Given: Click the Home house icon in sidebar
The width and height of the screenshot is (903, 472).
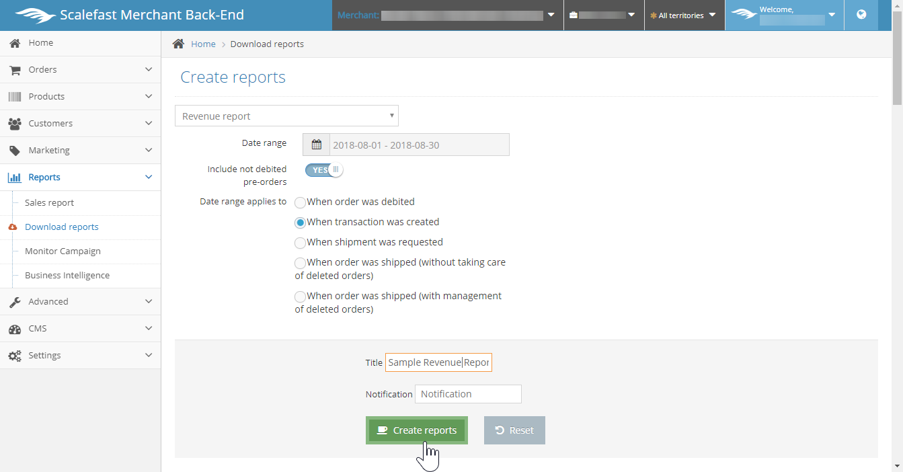Looking at the screenshot, I should (15, 43).
